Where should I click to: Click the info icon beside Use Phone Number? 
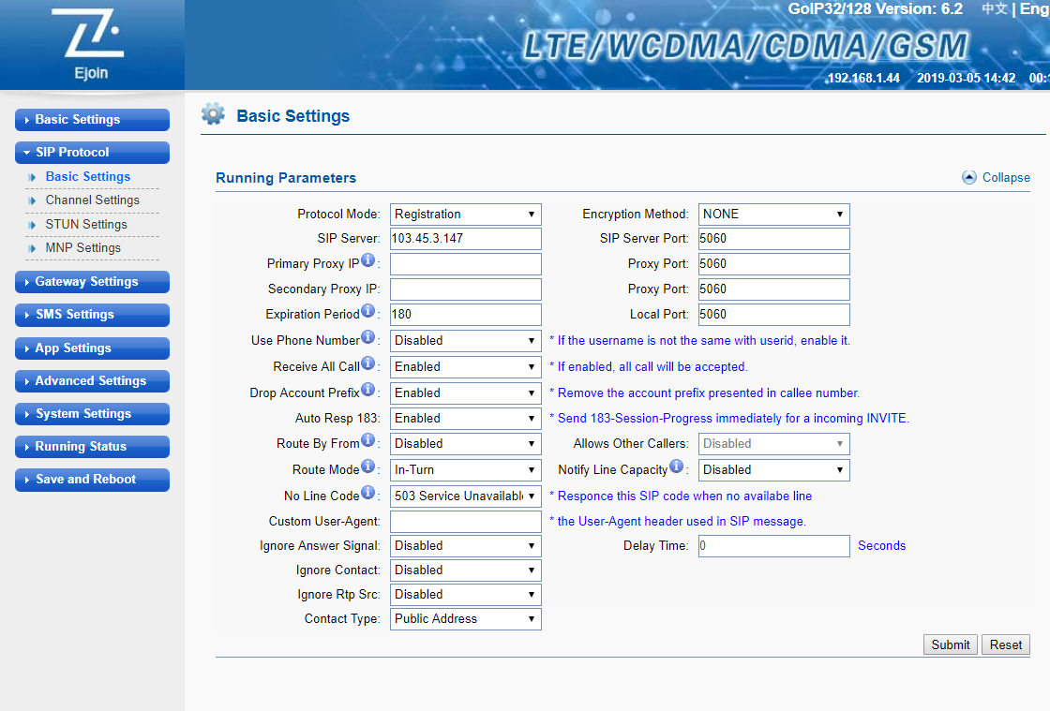tap(368, 337)
